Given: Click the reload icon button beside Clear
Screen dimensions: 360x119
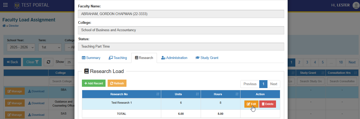Looking at the screenshot, I should tap(49, 62).
